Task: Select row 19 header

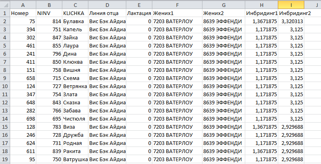Action: 5,159
